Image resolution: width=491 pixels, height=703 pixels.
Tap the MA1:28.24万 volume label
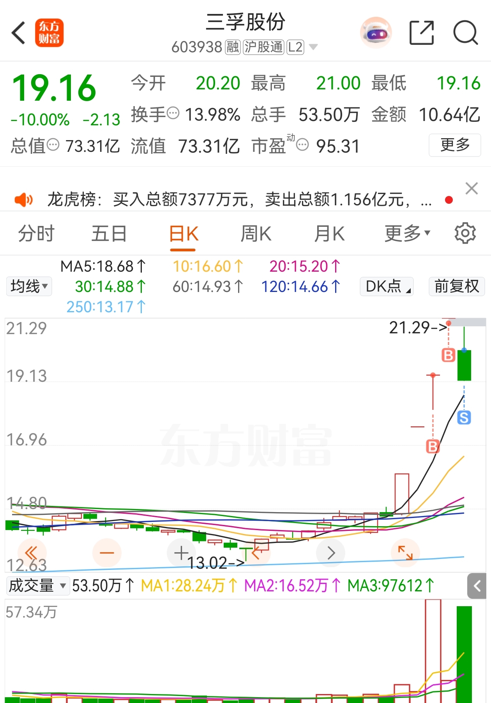coord(189,586)
